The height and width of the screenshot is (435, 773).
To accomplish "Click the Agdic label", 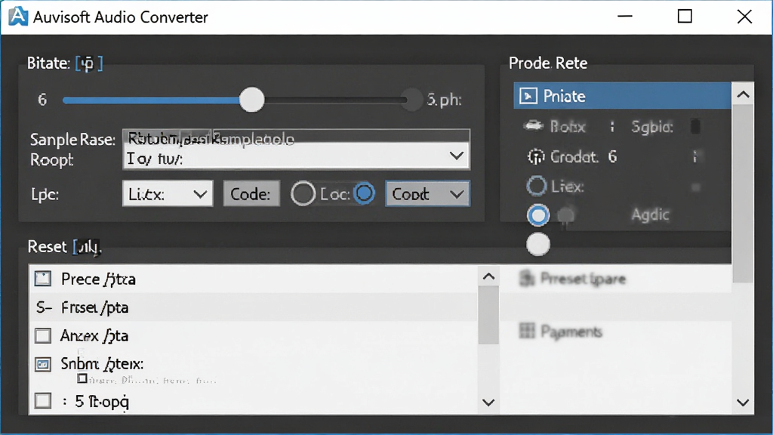I will pyautogui.click(x=650, y=214).
